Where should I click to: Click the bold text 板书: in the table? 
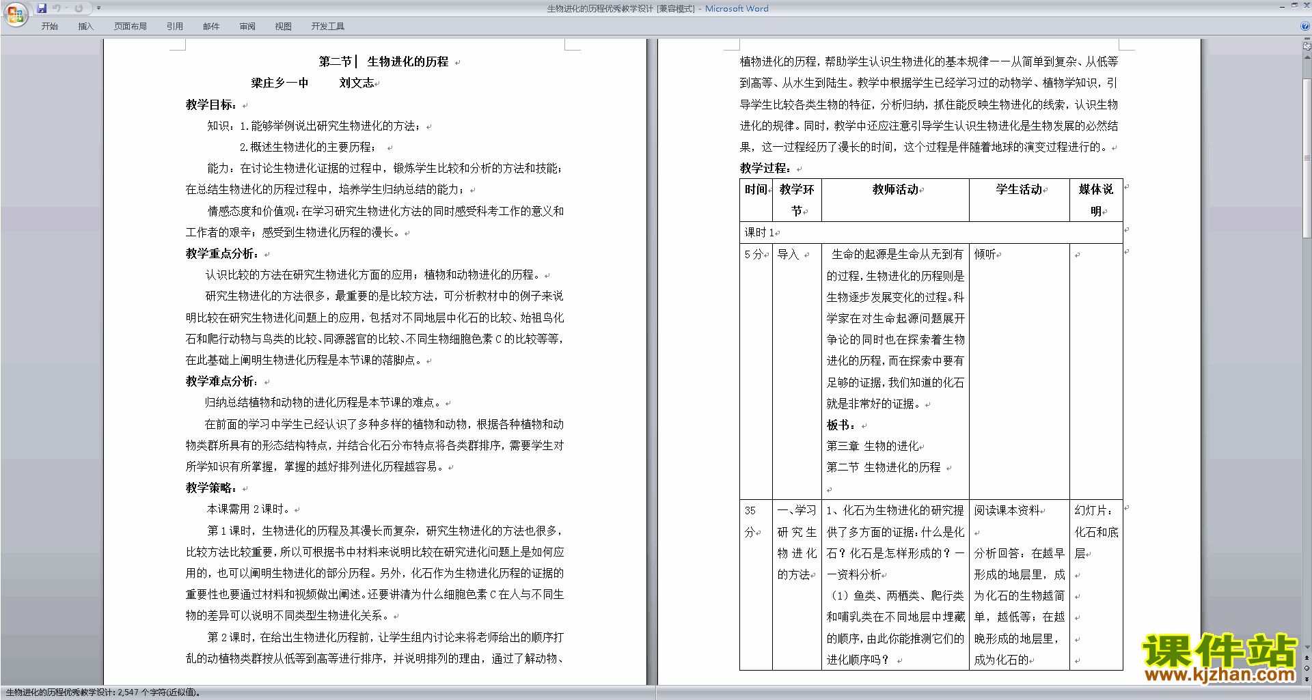point(840,425)
